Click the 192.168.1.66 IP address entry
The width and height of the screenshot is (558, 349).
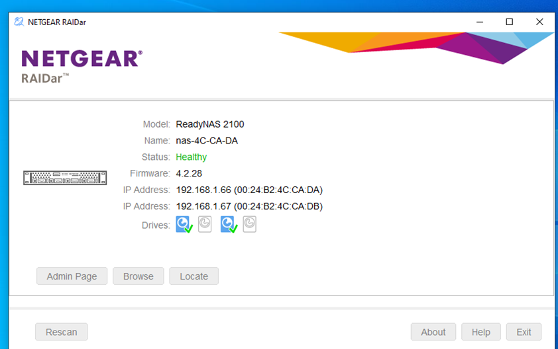[249, 190]
